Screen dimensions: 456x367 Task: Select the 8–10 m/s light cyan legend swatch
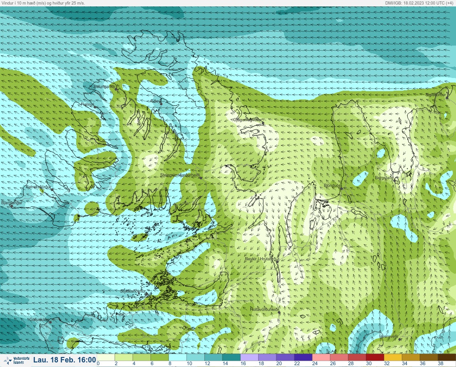tap(178, 357)
